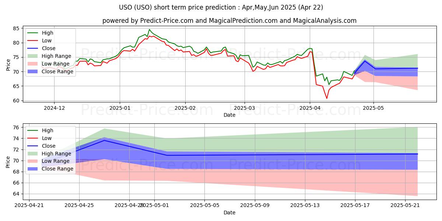Click the Price axis label of top chart

click(x=8, y=64)
